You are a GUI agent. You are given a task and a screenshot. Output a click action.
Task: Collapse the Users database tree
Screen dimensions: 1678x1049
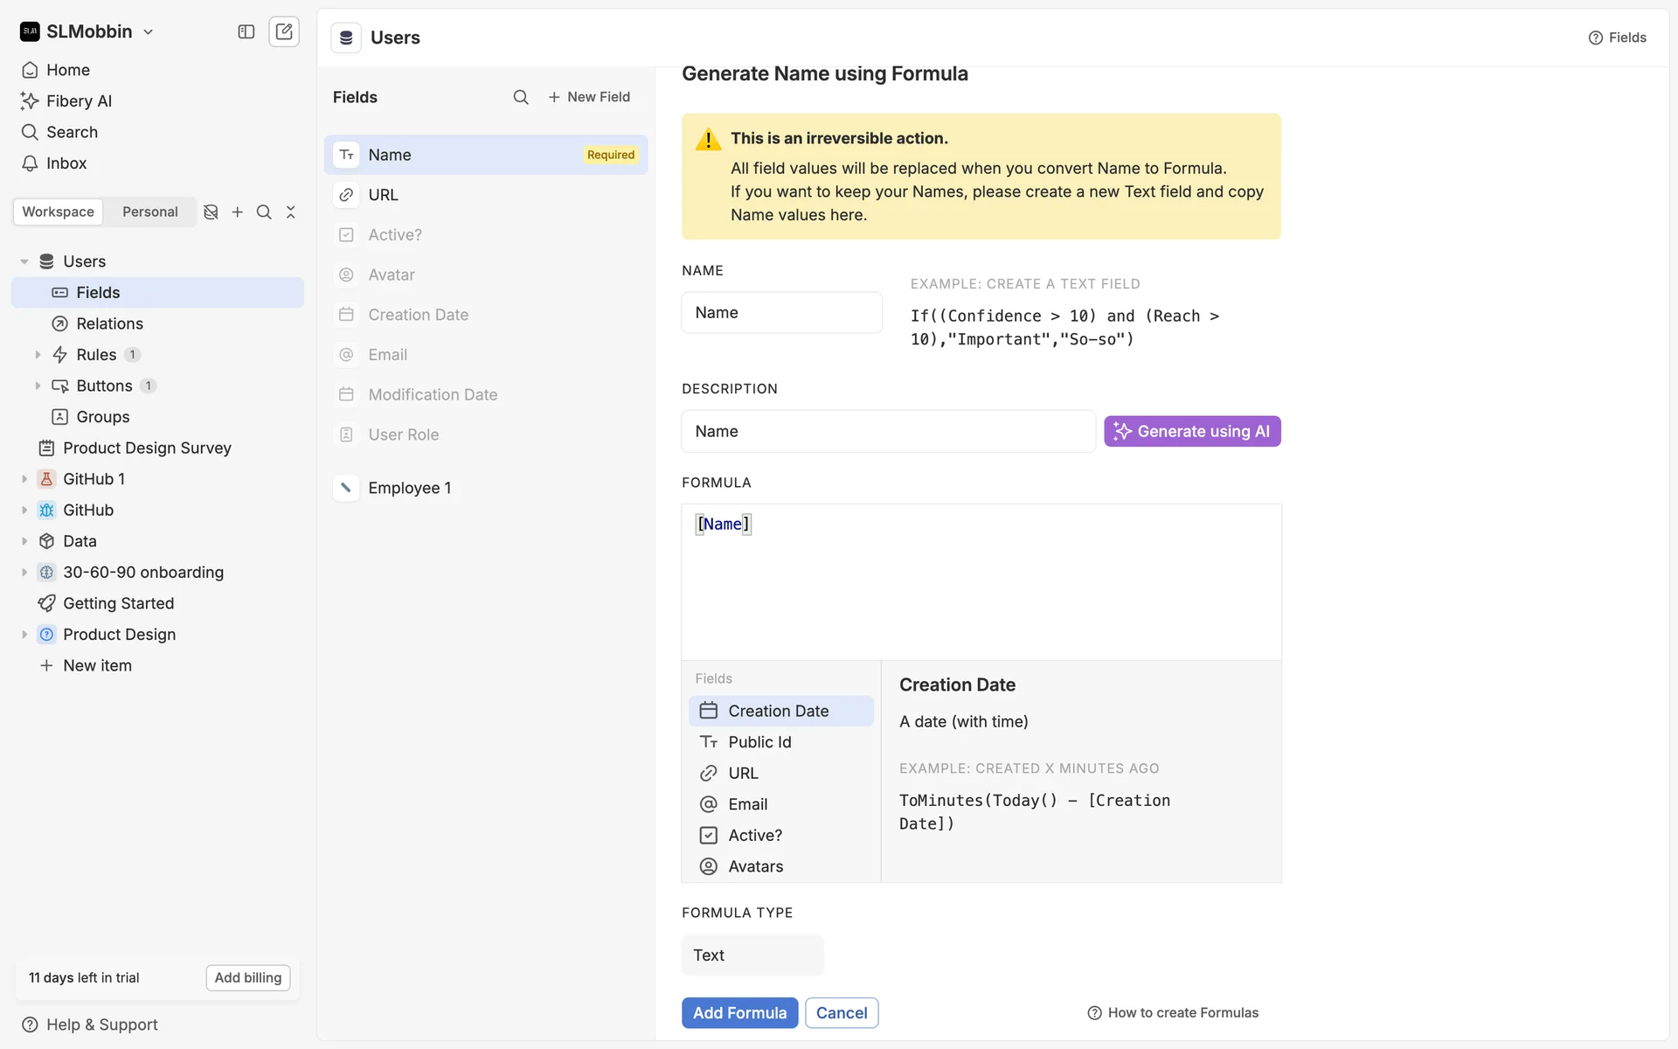[x=24, y=261]
